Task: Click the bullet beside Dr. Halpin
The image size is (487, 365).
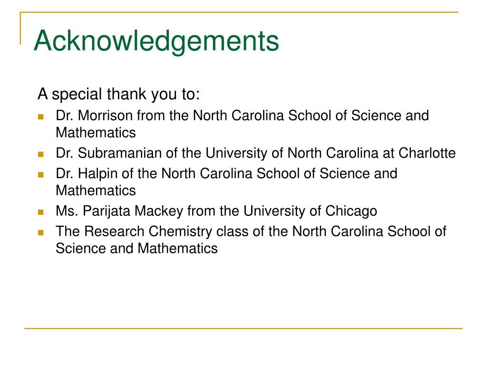Action: pyautogui.click(x=41, y=175)
